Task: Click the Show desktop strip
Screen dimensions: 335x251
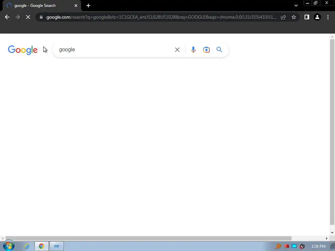Action: [x=333, y=246]
